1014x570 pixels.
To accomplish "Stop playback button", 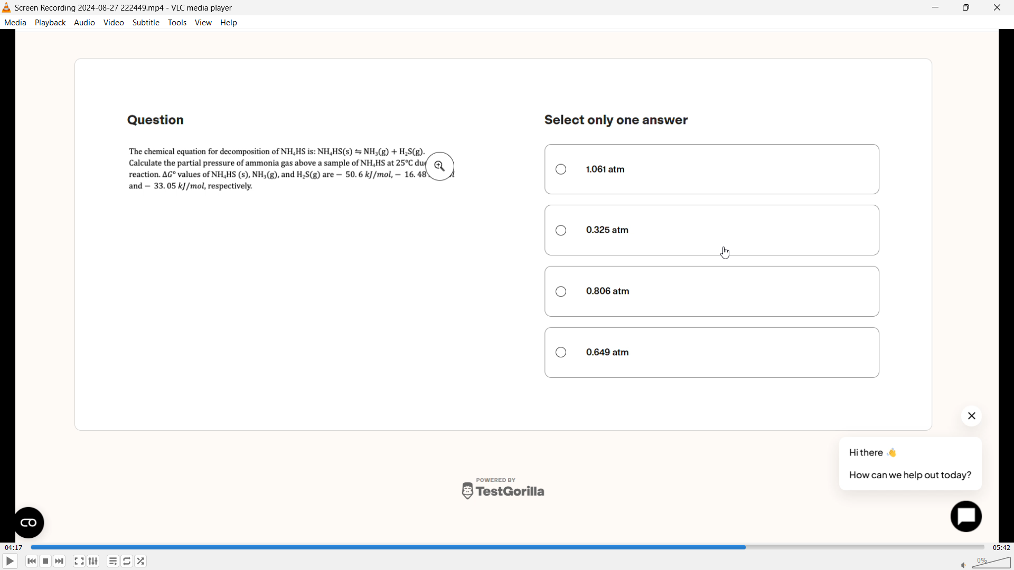I will point(46,562).
